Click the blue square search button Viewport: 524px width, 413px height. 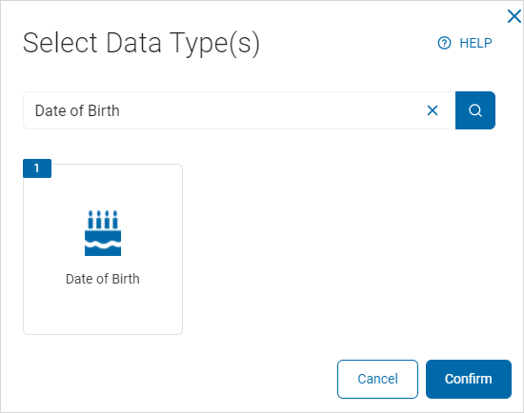point(475,110)
